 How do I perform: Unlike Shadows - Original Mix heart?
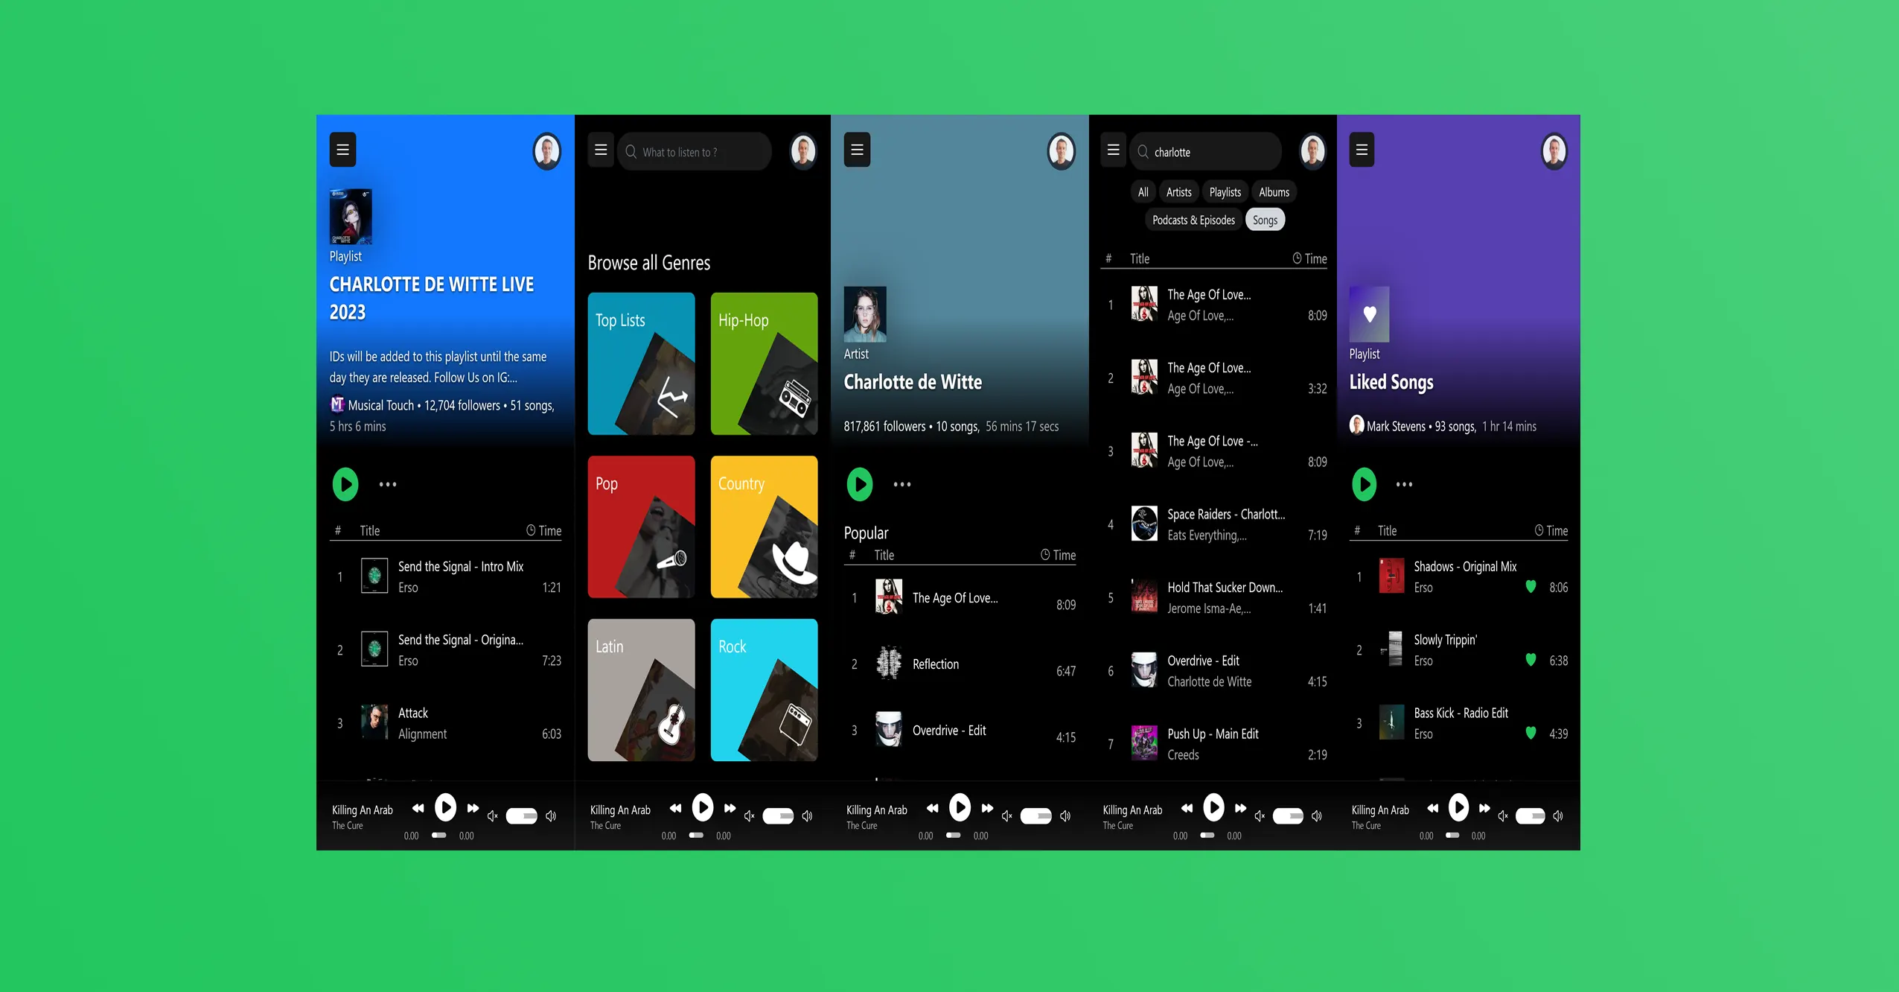(x=1531, y=587)
